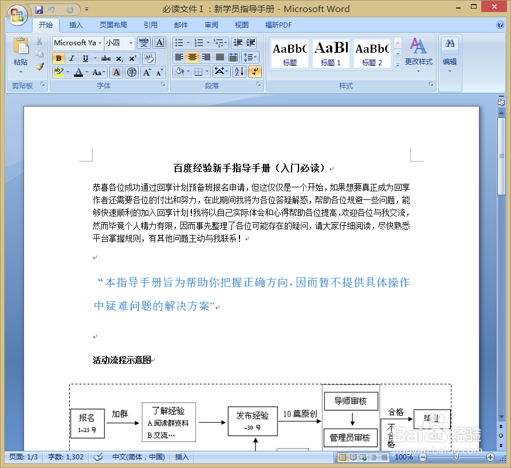Click the Office button
The height and width of the screenshot is (468, 511).
tap(17, 15)
